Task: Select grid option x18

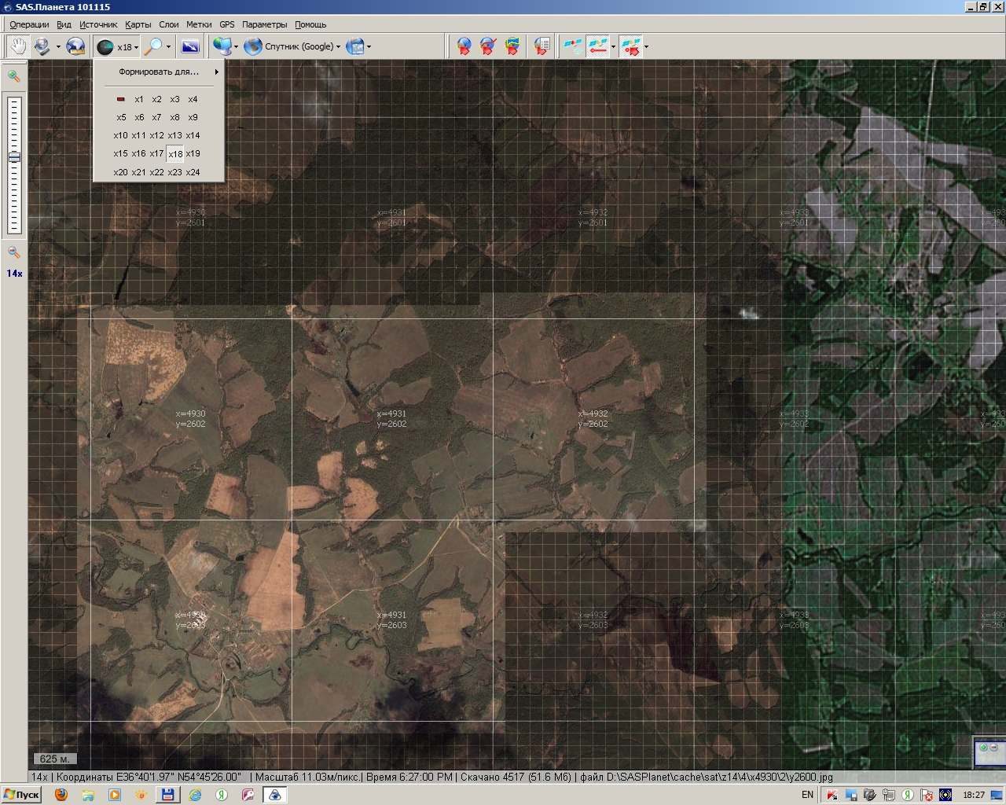Action: tap(175, 154)
